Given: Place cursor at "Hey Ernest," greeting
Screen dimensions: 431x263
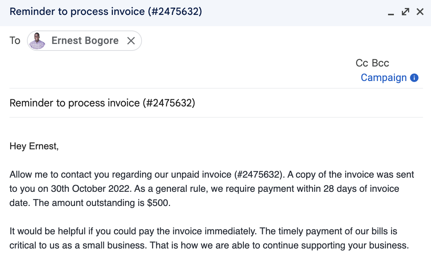Looking at the screenshot, I should [34, 146].
